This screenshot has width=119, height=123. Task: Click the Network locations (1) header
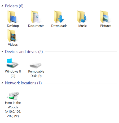pyautogui.click(x=23, y=83)
